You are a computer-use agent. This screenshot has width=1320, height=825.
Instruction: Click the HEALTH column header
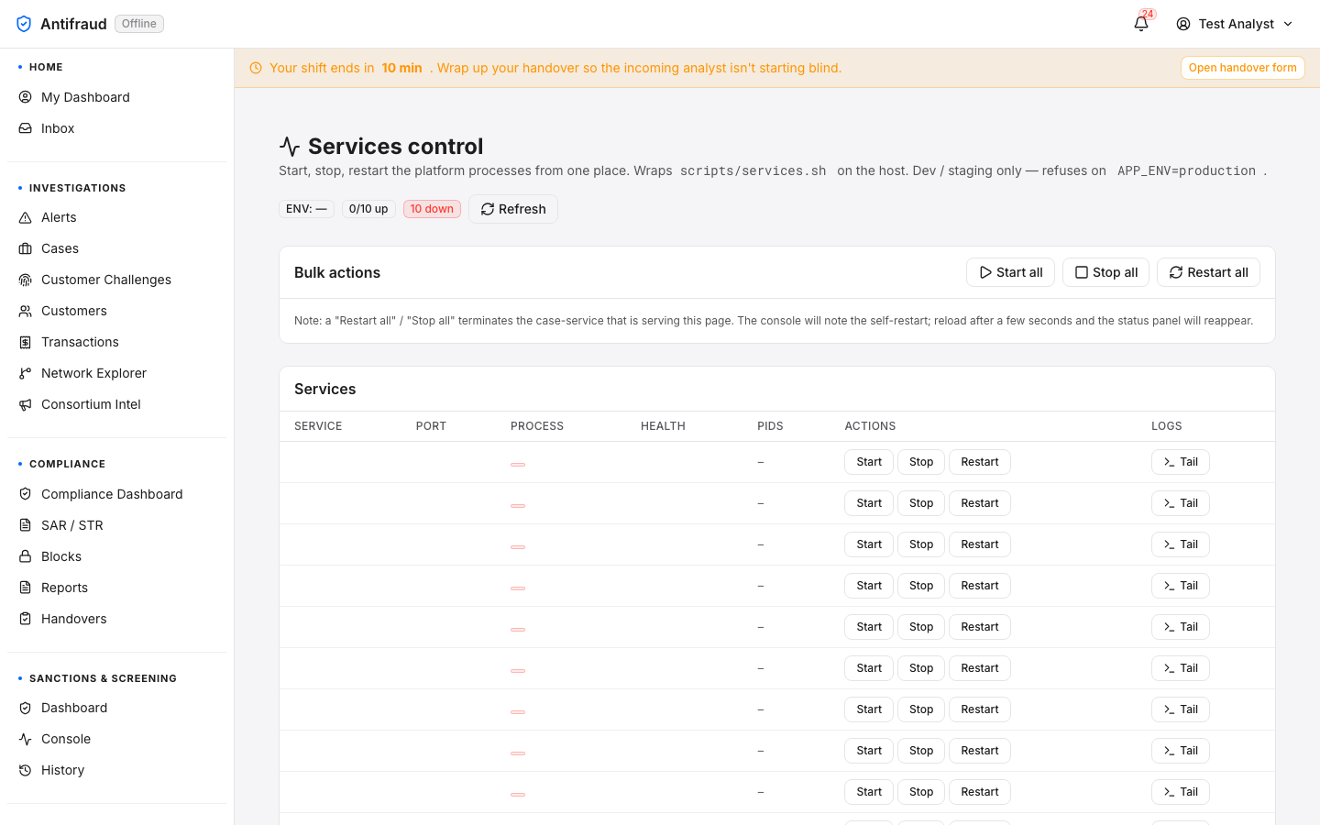pyautogui.click(x=663, y=426)
